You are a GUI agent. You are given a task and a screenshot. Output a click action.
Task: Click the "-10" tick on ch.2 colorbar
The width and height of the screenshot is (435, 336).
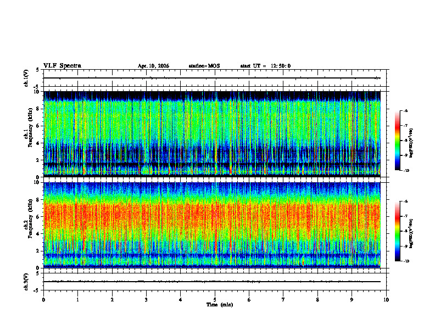click(406, 261)
